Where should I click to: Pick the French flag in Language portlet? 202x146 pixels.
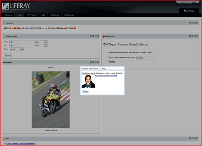click(31, 28)
